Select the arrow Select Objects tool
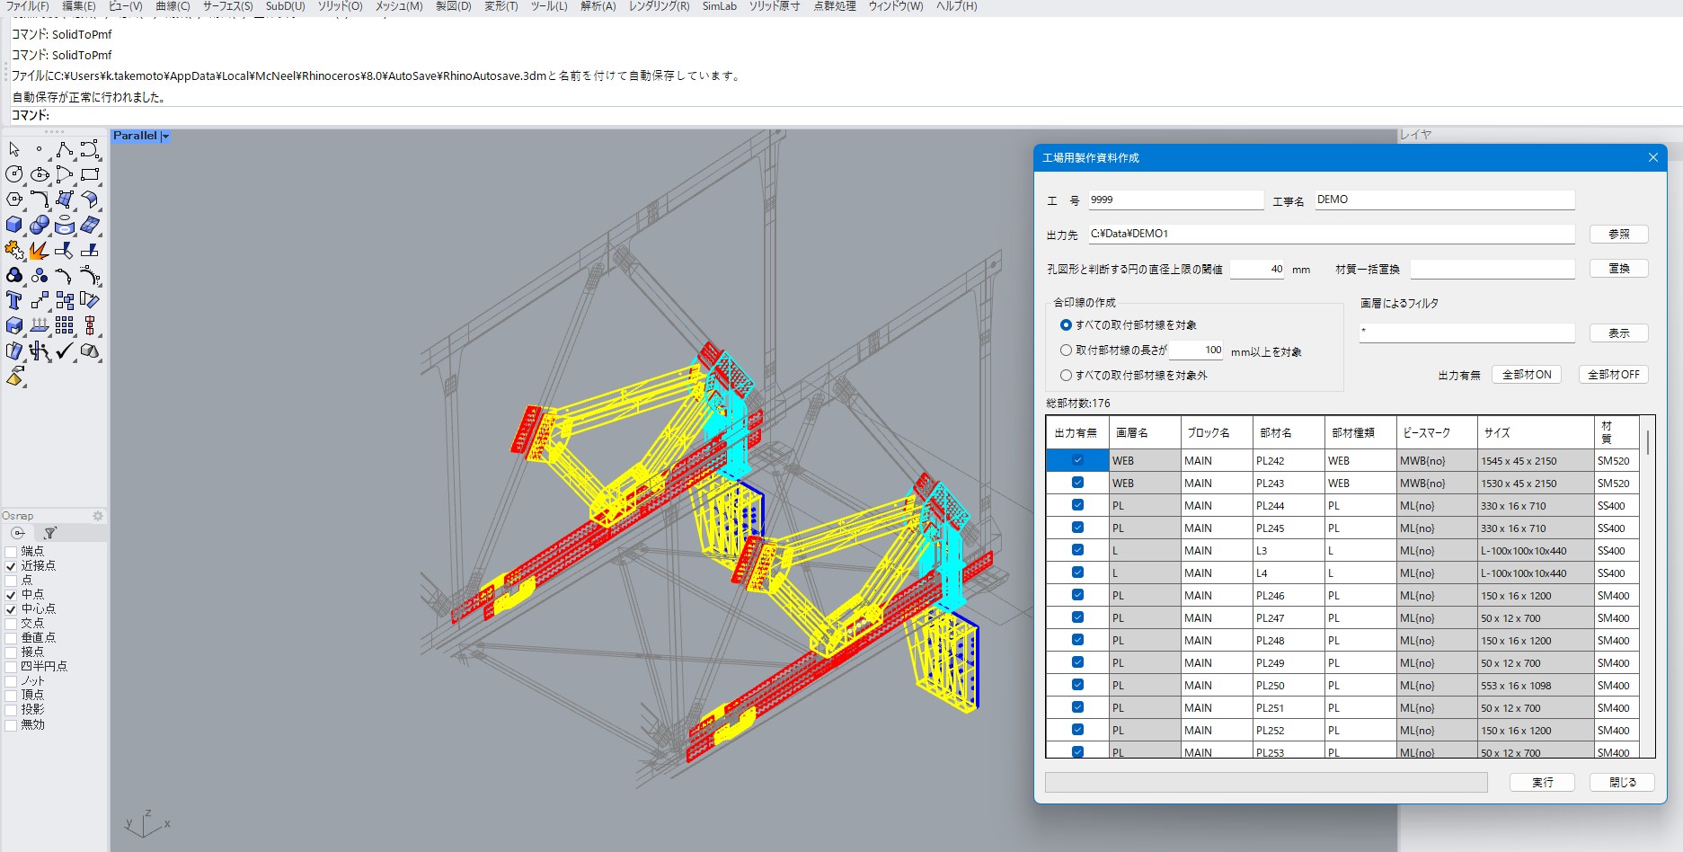Image resolution: width=1683 pixels, height=852 pixels. tap(14, 149)
